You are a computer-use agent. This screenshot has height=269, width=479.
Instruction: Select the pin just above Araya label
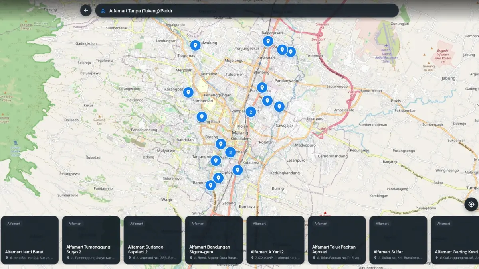coord(291,52)
